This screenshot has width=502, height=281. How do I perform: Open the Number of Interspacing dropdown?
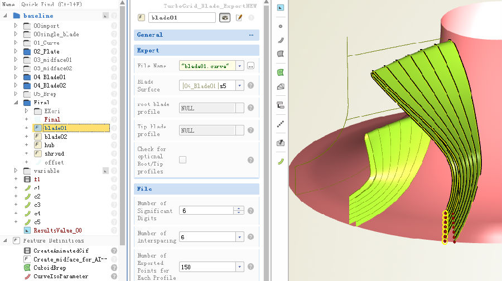pos(240,237)
